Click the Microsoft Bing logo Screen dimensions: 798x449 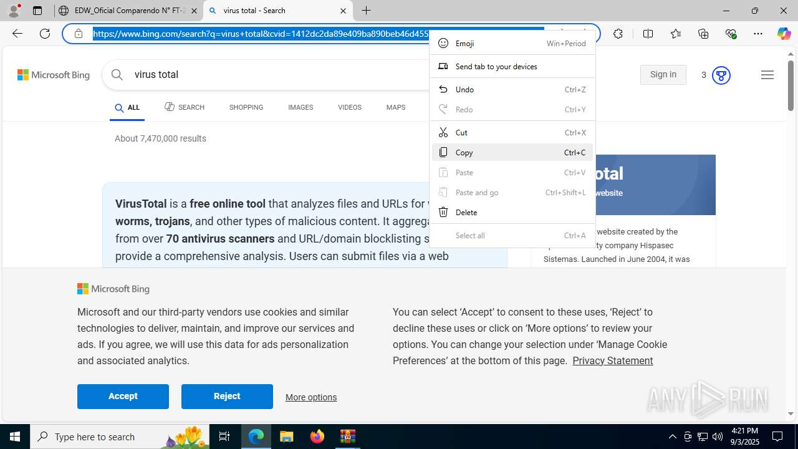click(x=54, y=75)
